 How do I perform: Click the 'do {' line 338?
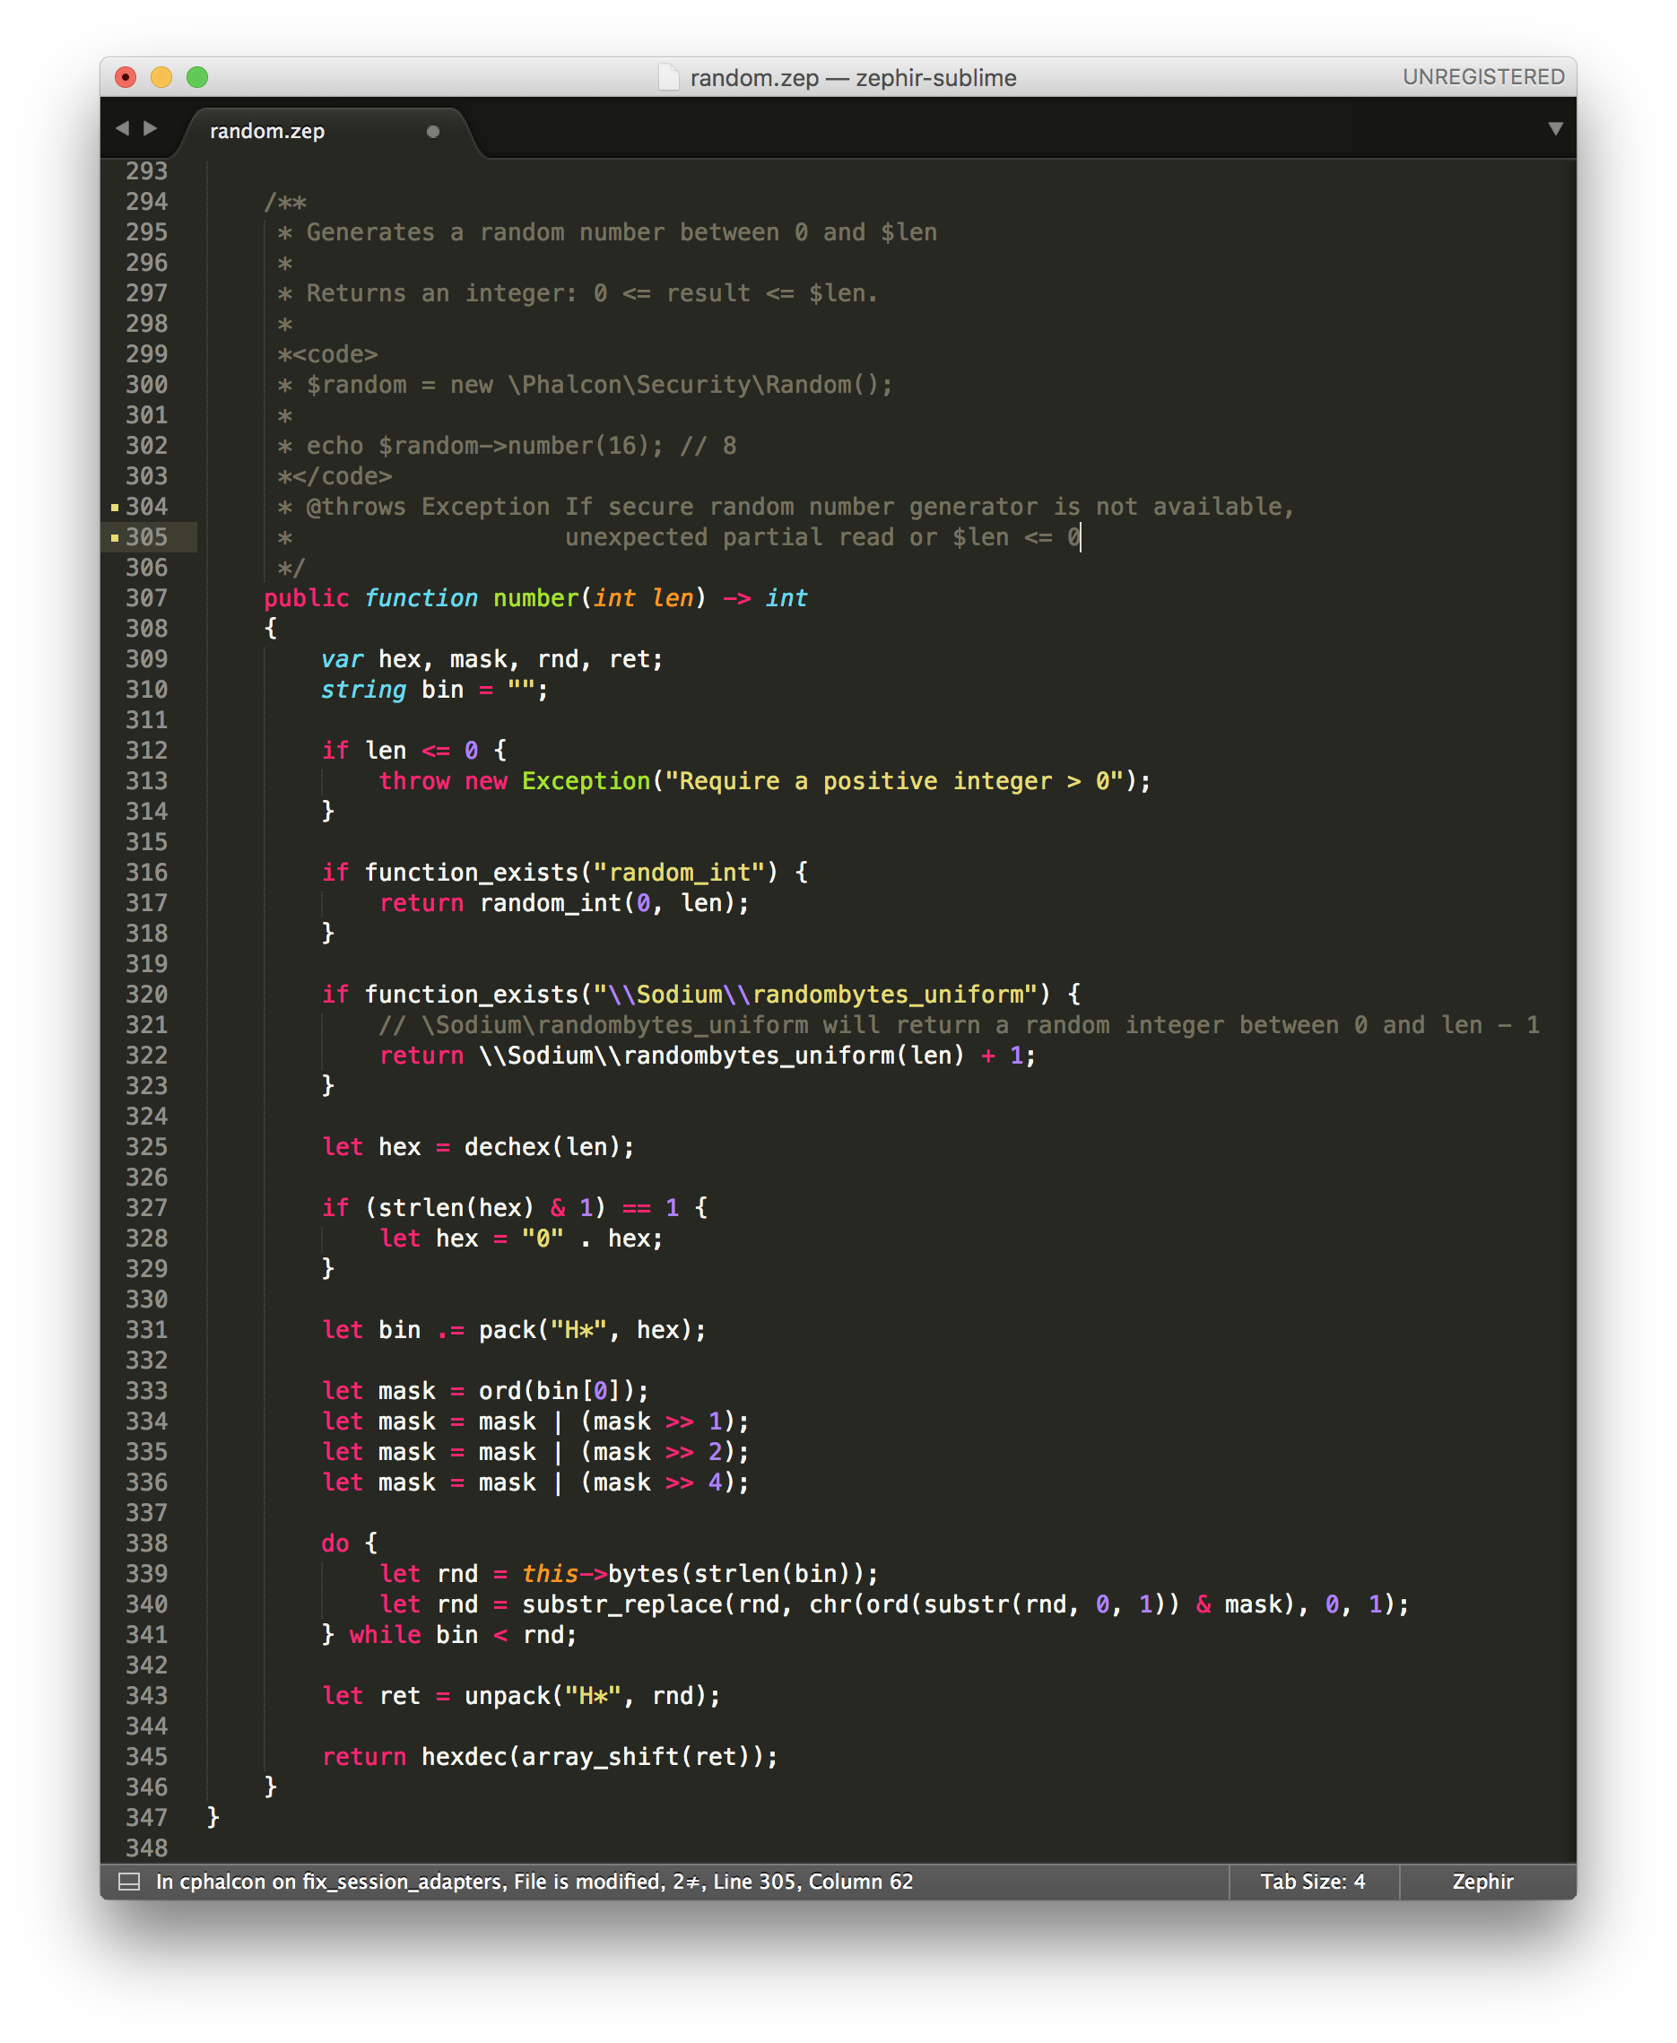pyautogui.click(x=349, y=1543)
